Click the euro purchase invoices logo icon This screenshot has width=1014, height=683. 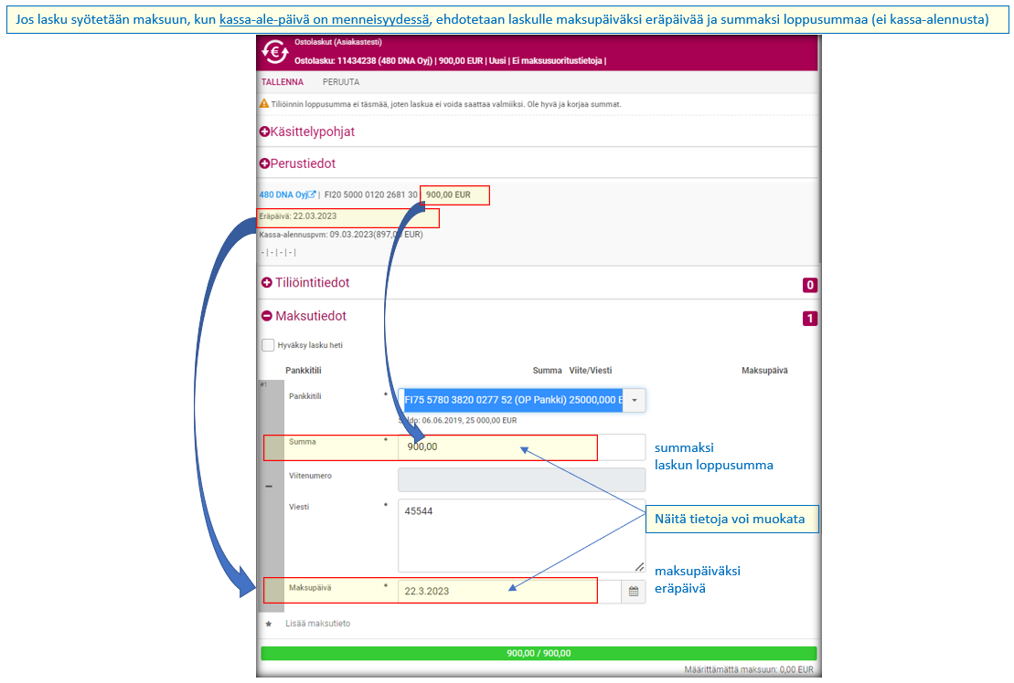pyautogui.click(x=275, y=52)
